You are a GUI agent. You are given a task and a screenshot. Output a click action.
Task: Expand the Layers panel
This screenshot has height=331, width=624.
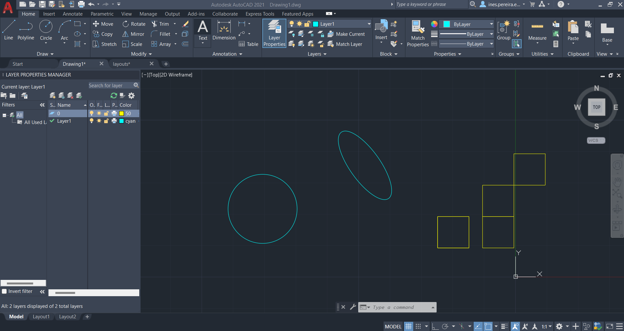point(317,54)
